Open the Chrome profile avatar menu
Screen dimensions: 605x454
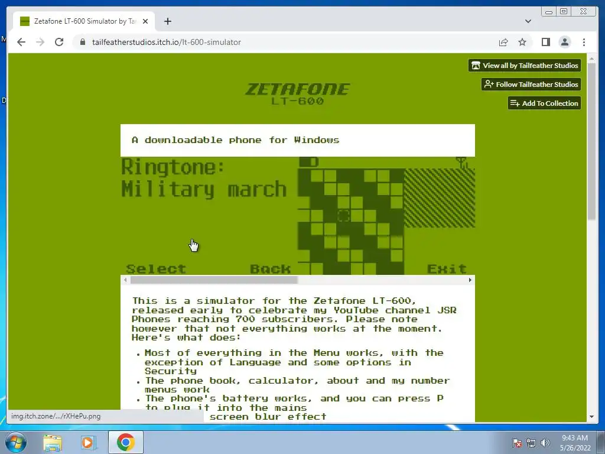pyautogui.click(x=564, y=42)
